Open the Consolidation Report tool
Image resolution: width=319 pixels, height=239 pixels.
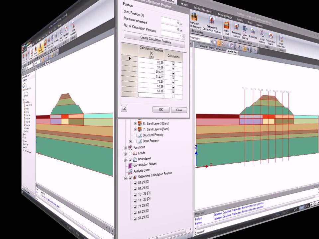[x=270, y=39]
